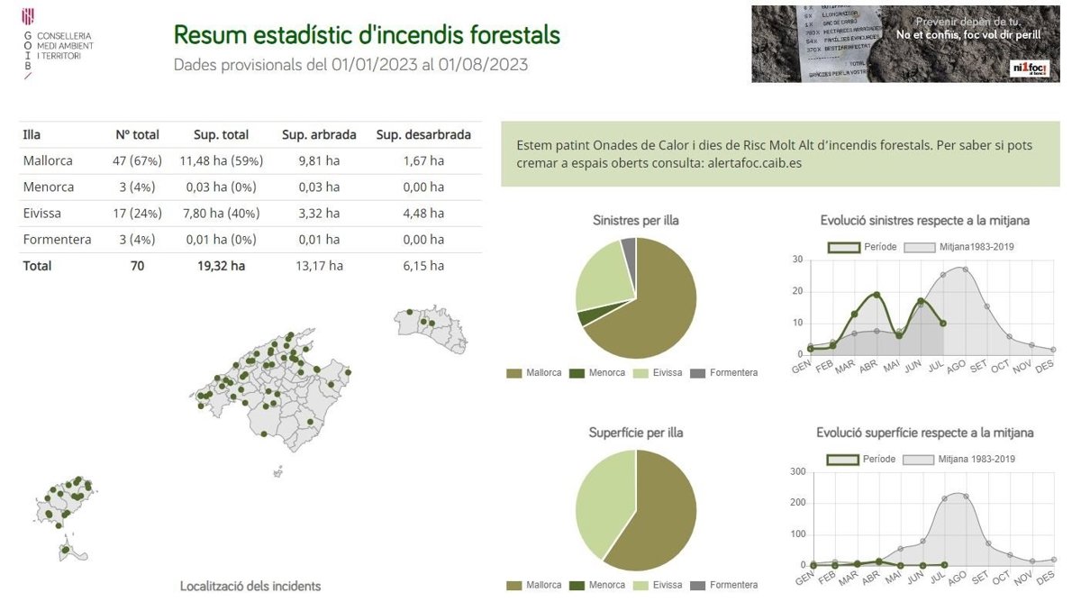Click the 'Nº total' column header
The height and width of the screenshot is (602, 1081).
pos(137,134)
